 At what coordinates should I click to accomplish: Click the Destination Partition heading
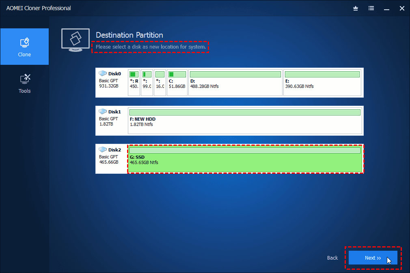point(129,35)
